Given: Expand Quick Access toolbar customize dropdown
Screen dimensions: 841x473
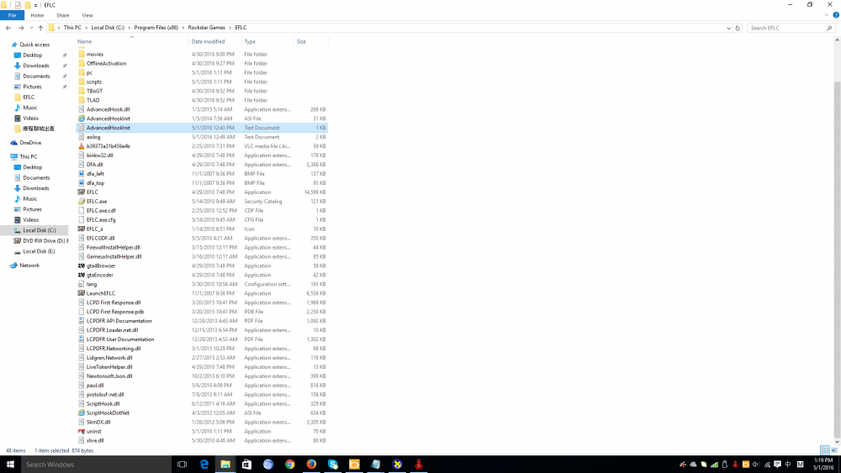Looking at the screenshot, I should click(x=36, y=5).
